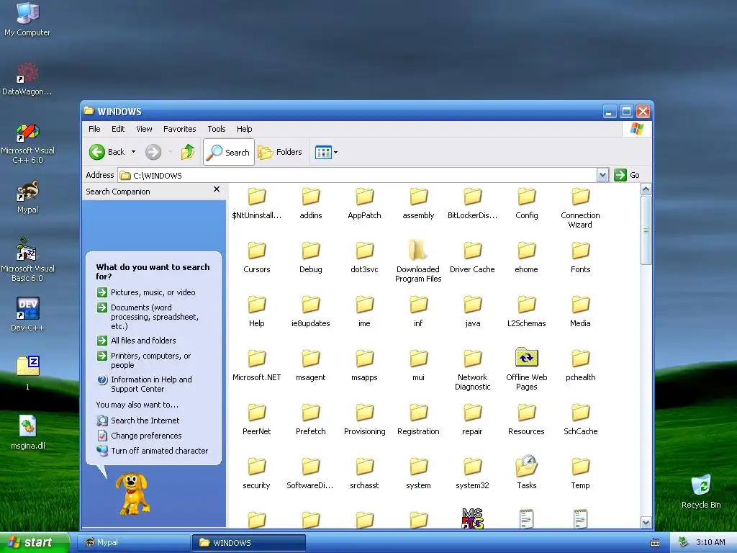Click the vertical scrollbar thumb
Viewport: 737px width, 553px height.
click(x=646, y=230)
